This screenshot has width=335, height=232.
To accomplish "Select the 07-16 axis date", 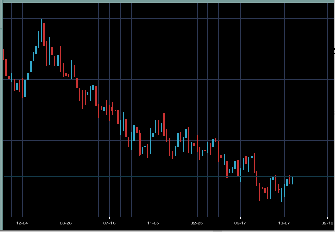I will (x=109, y=223).
